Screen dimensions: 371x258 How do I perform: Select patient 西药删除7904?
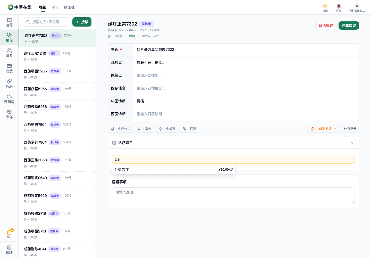click(x=57, y=127)
